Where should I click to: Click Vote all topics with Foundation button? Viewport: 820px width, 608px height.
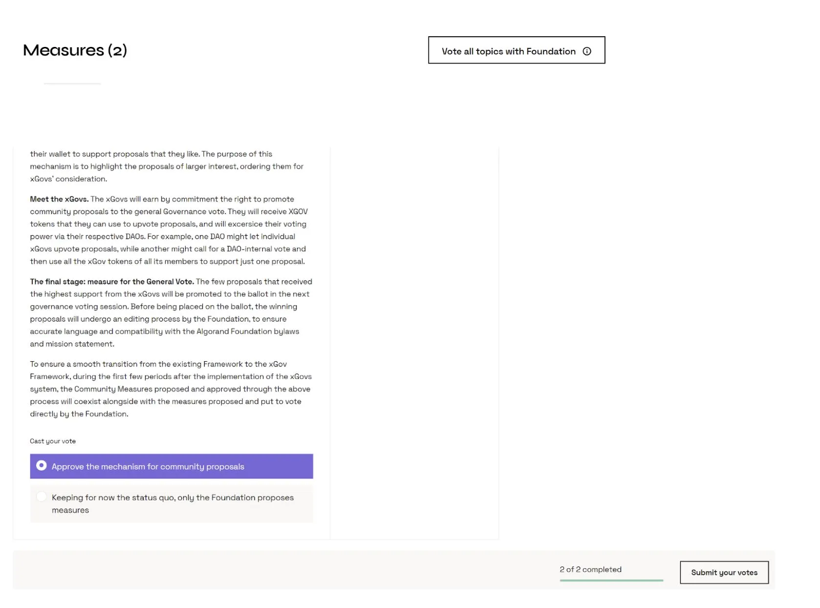(517, 50)
